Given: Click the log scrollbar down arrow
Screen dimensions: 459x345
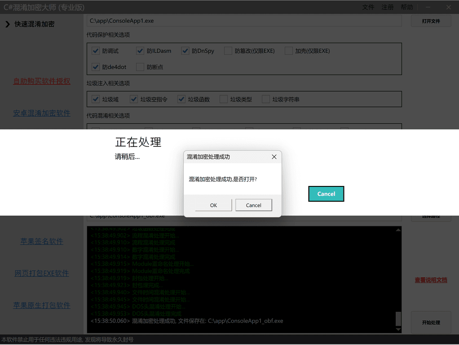Looking at the screenshot, I should [398, 329].
